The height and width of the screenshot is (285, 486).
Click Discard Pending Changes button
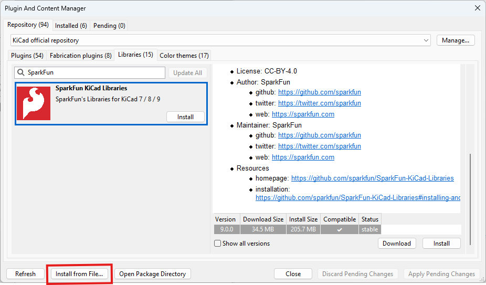[x=358, y=274]
